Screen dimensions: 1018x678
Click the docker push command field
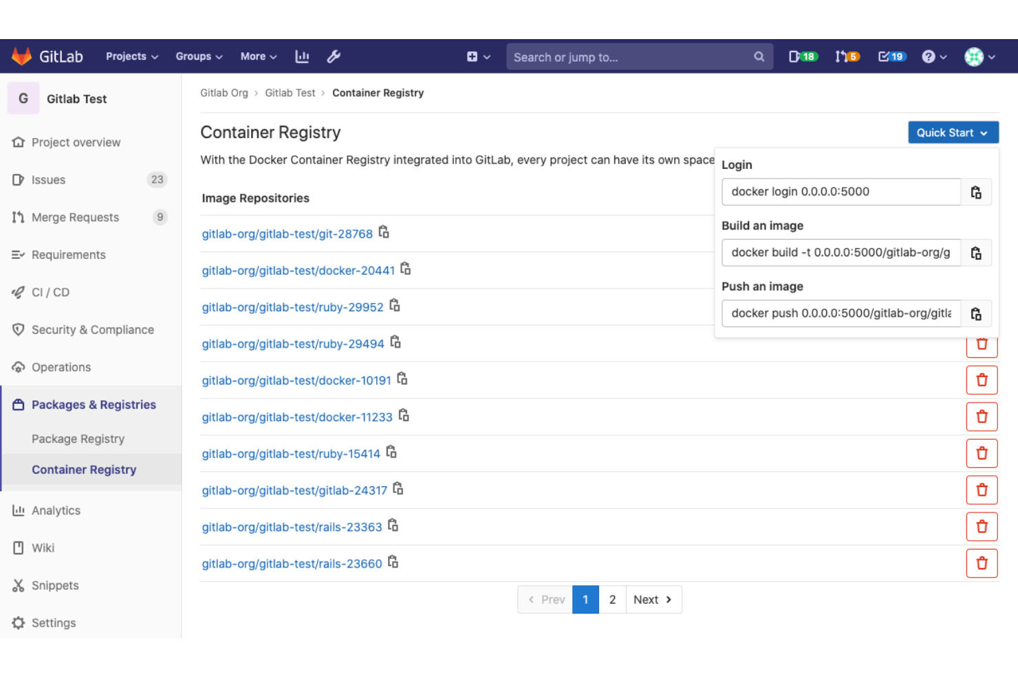(x=841, y=314)
